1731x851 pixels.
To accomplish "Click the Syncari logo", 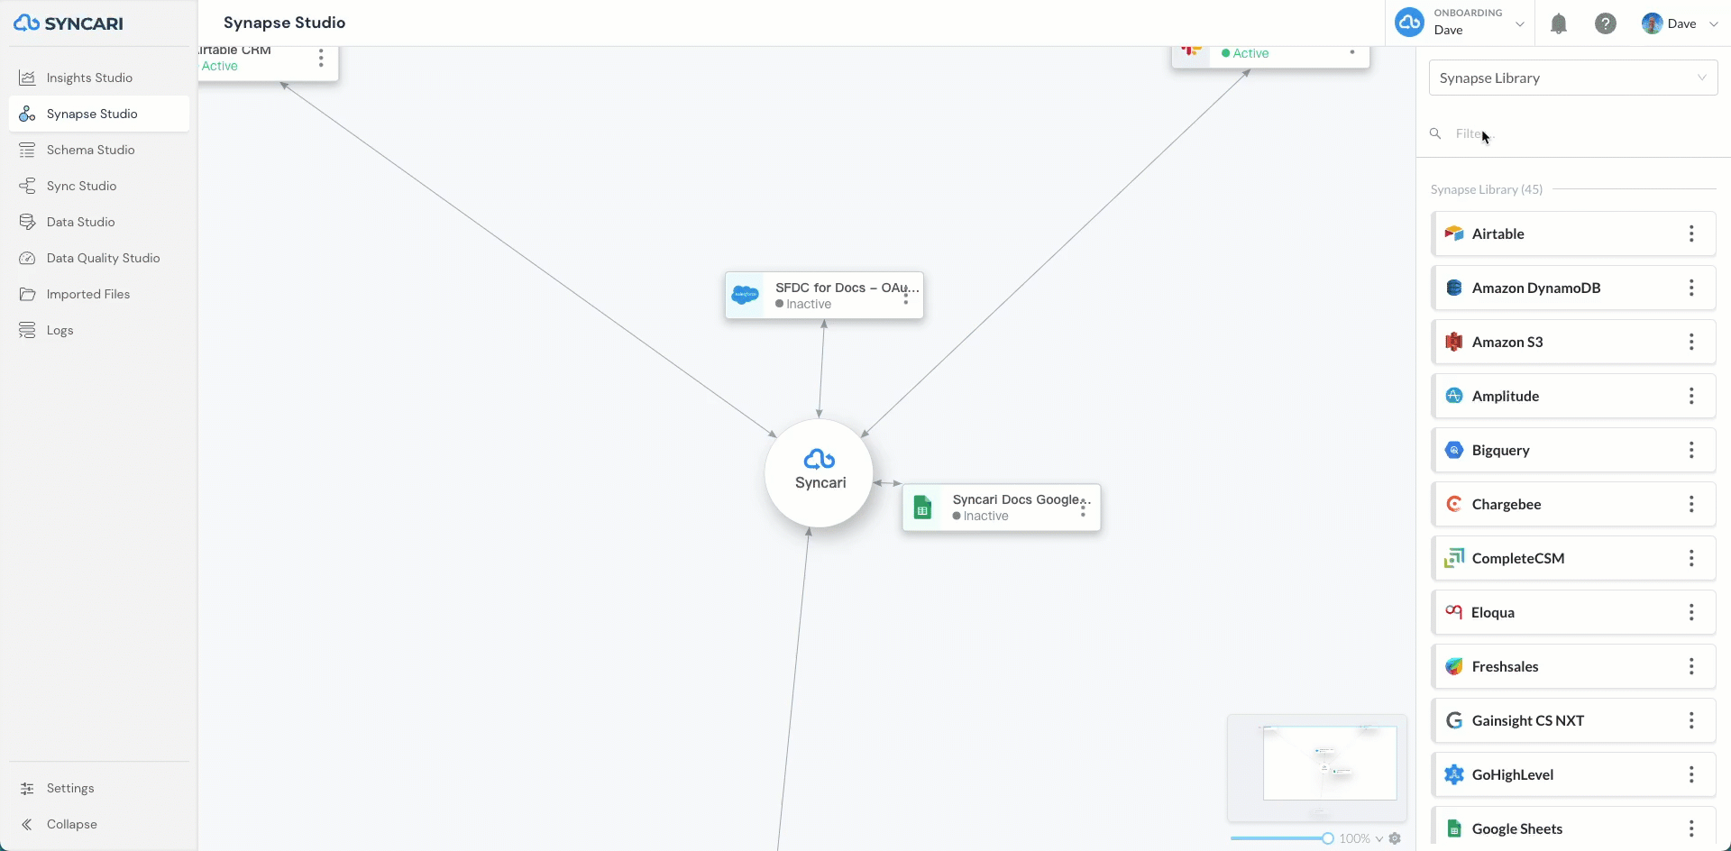I will [x=69, y=23].
